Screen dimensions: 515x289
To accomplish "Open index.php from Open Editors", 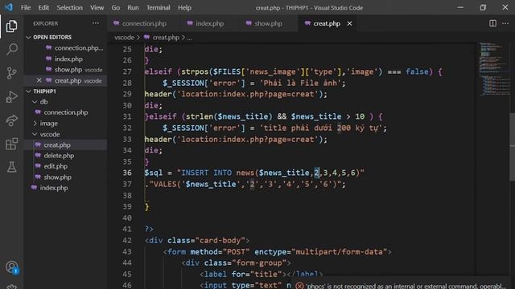I will pos(68,59).
